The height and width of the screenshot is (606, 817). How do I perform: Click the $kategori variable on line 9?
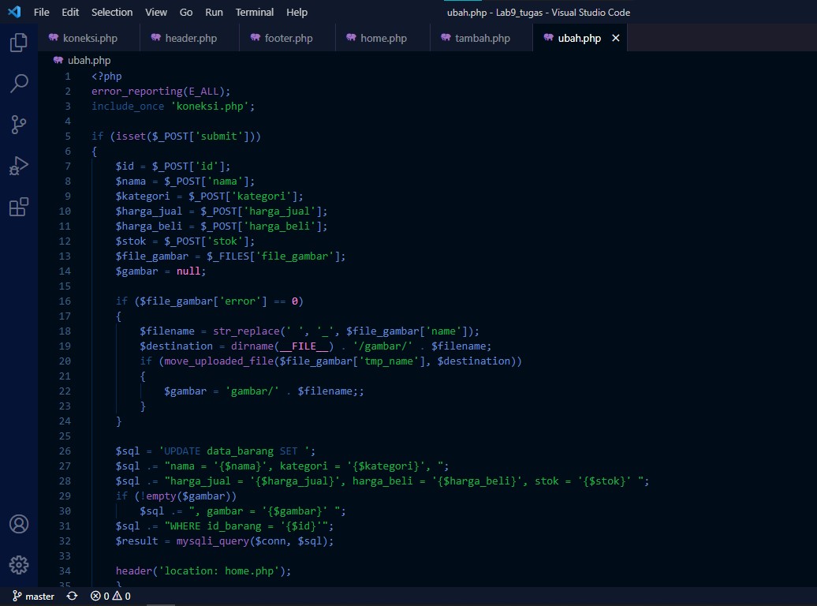pos(142,196)
